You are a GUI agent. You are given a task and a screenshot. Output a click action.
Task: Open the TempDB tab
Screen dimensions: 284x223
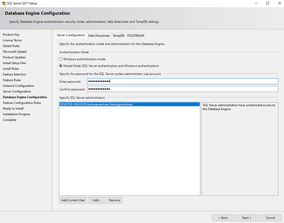[x=118, y=36]
